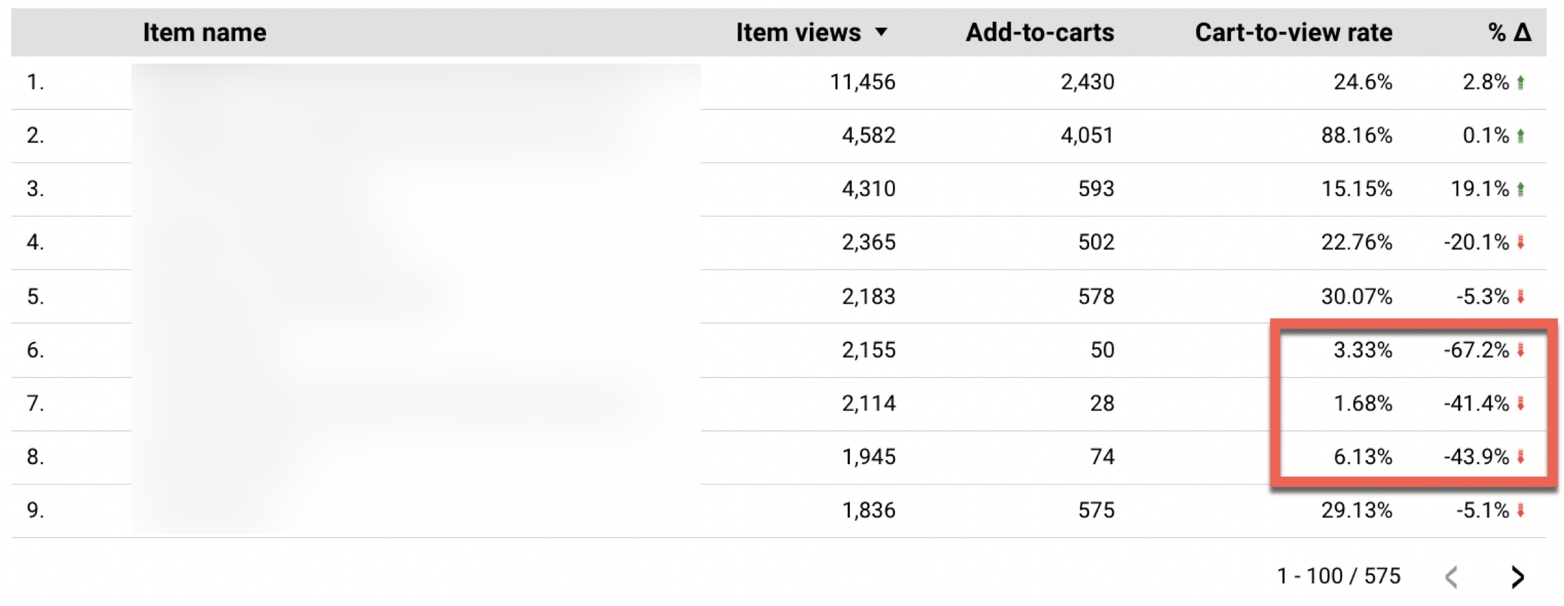Screen dimensions: 1564x606
Task: Click red down arrow beside -41.4%
Action: [1520, 403]
